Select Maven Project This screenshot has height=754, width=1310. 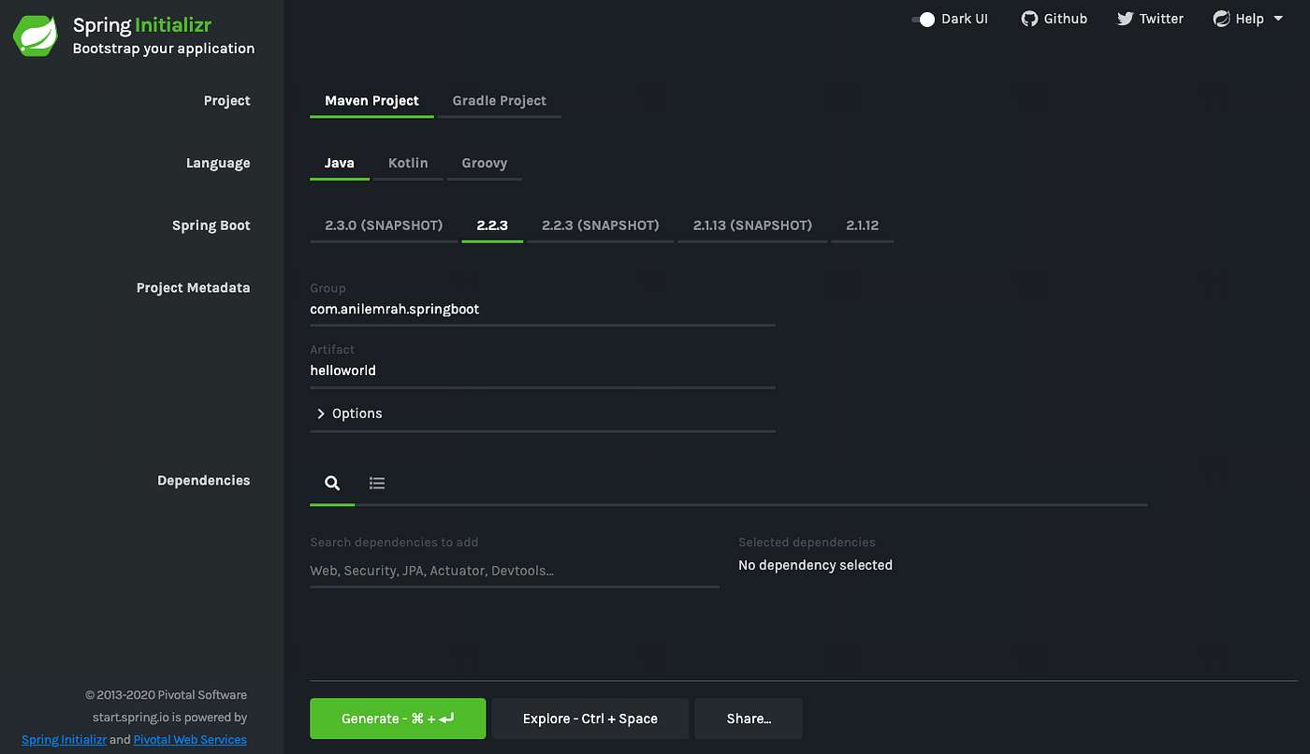(x=371, y=100)
